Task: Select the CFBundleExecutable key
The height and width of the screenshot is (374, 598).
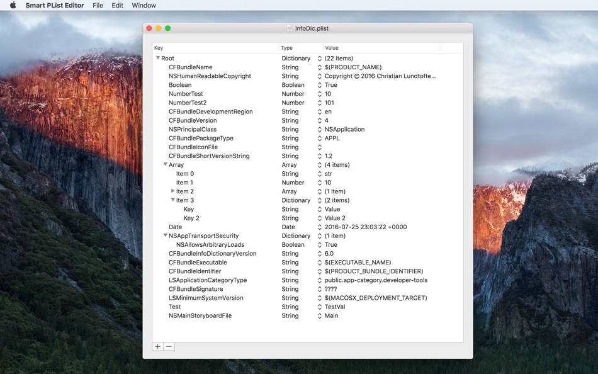Action: pyautogui.click(x=198, y=262)
